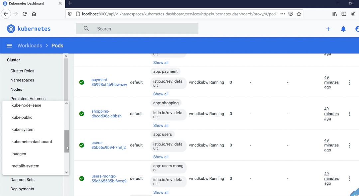Open Deployments in the sidebar
Image resolution: width=359 pixels, height=196 pixels.
[22, 189]
